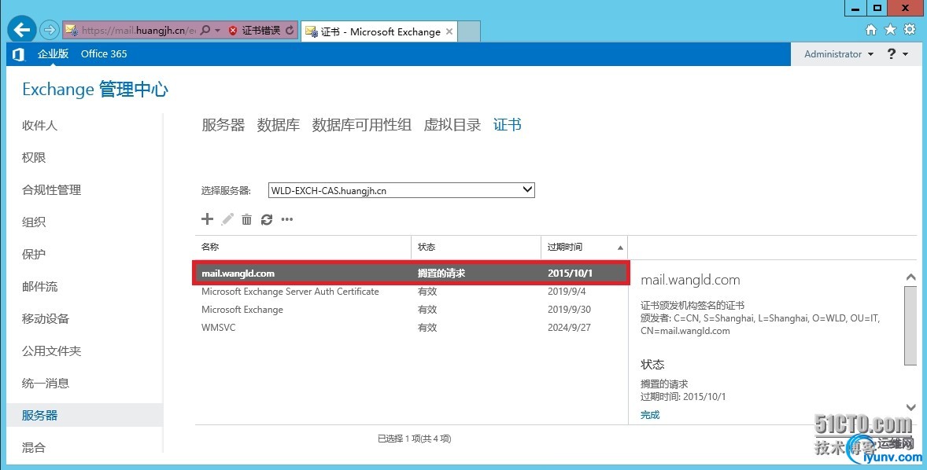Go forward with the browser forward arrow
This screenshot has height=470, width=927.
coord(50,30)
